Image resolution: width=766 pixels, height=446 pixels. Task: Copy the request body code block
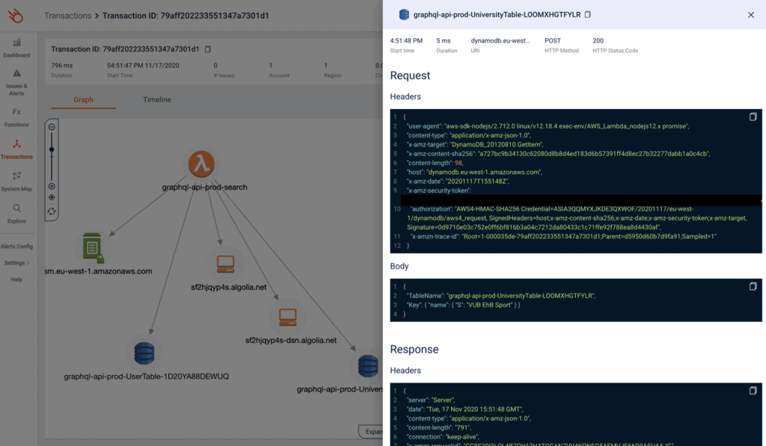[x=753, y=286]
